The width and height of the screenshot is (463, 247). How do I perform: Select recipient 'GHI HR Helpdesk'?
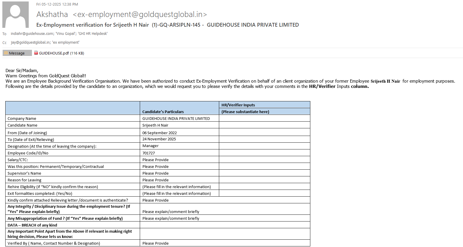93,34
